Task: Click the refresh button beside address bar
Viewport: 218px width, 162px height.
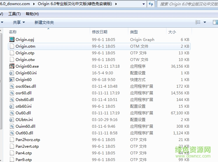Action: pyautogui.click(x=151, y=4)
